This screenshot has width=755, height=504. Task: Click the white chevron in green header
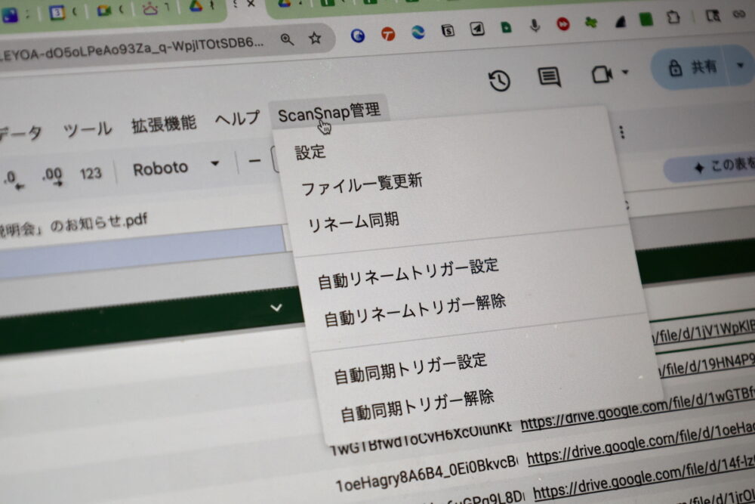(x=276, y=308)
